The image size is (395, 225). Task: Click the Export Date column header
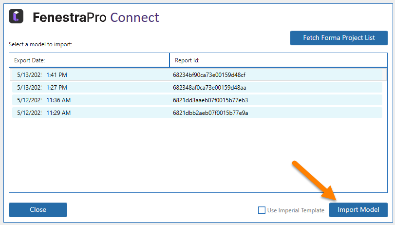click(x=89, y=60)
